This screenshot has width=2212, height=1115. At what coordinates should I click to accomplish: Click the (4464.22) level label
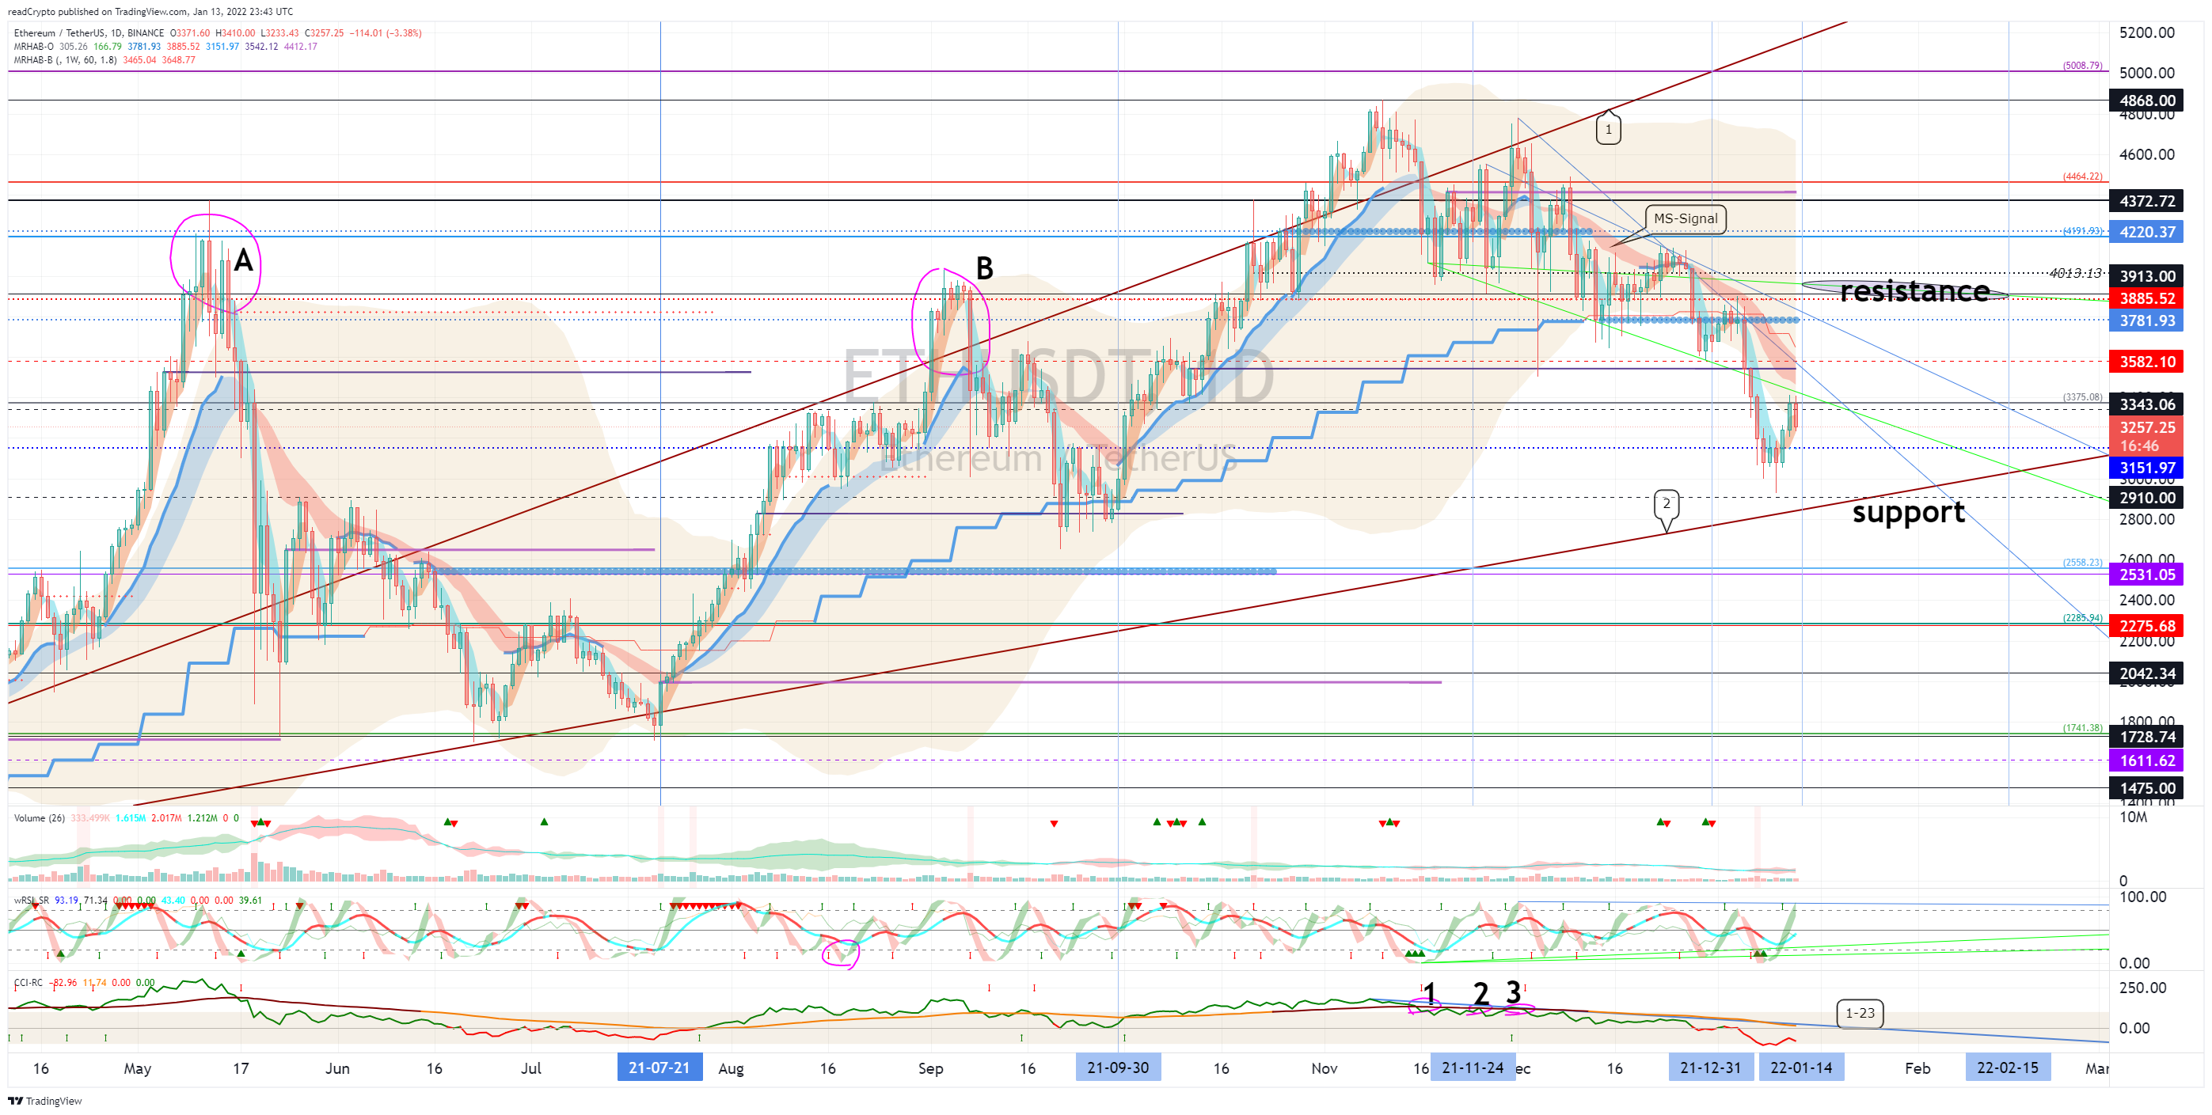click(x=2083, y=176)
